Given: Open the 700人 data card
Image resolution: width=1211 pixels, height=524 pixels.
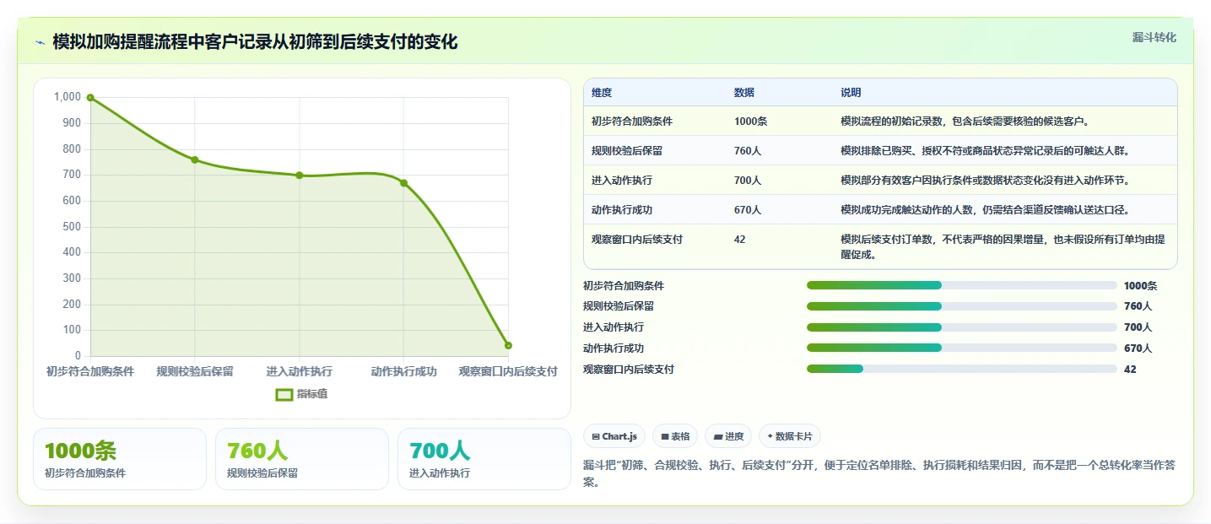Looking at the screenshot, I should 484,459.
